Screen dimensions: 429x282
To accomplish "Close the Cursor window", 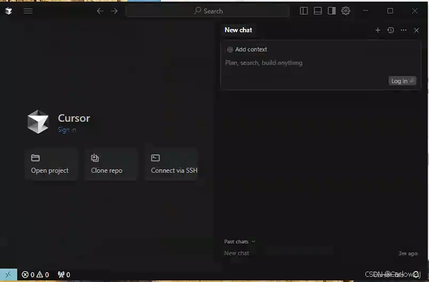I will (x=415, y=11).
